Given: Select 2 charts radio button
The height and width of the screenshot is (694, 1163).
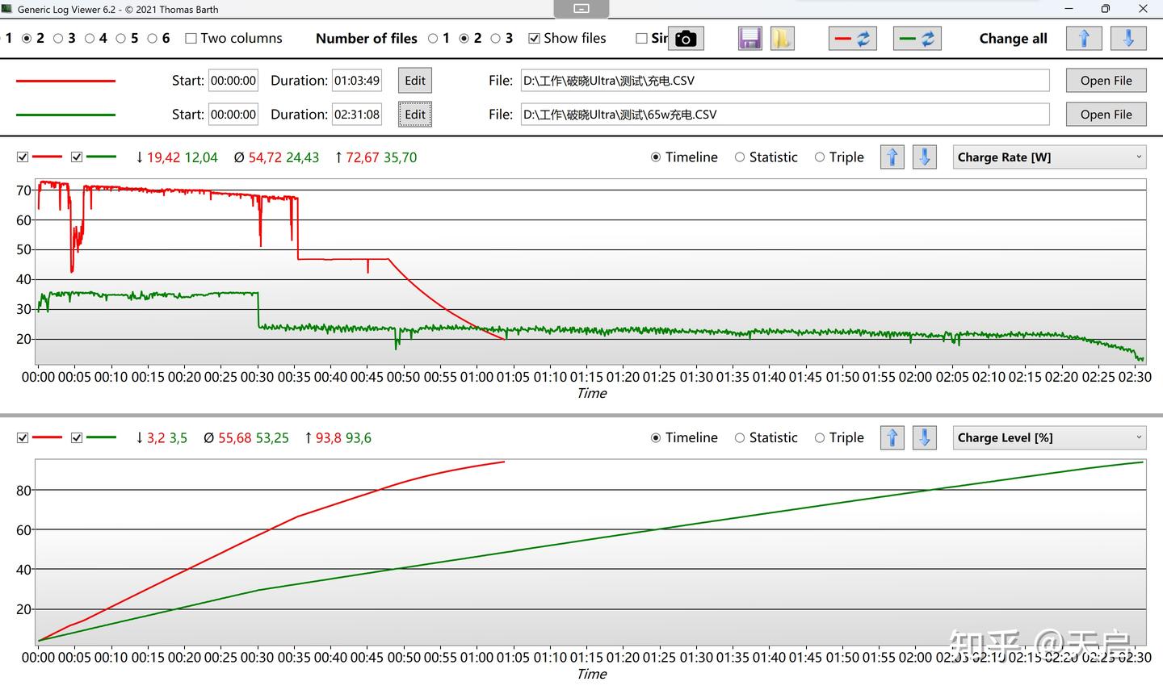Looking at the screenshot, I should click(x=27, y=39).
